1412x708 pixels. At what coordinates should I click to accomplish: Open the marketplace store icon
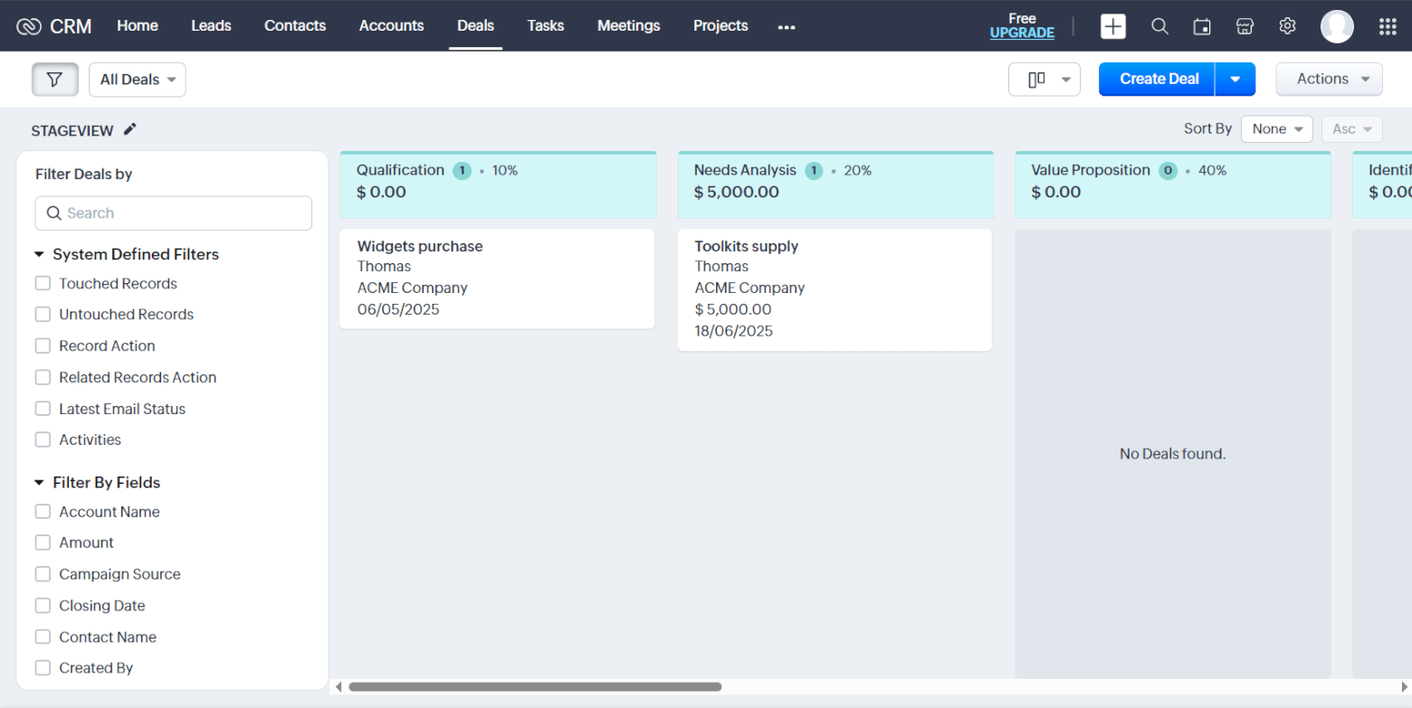(x=1245, y=26)
